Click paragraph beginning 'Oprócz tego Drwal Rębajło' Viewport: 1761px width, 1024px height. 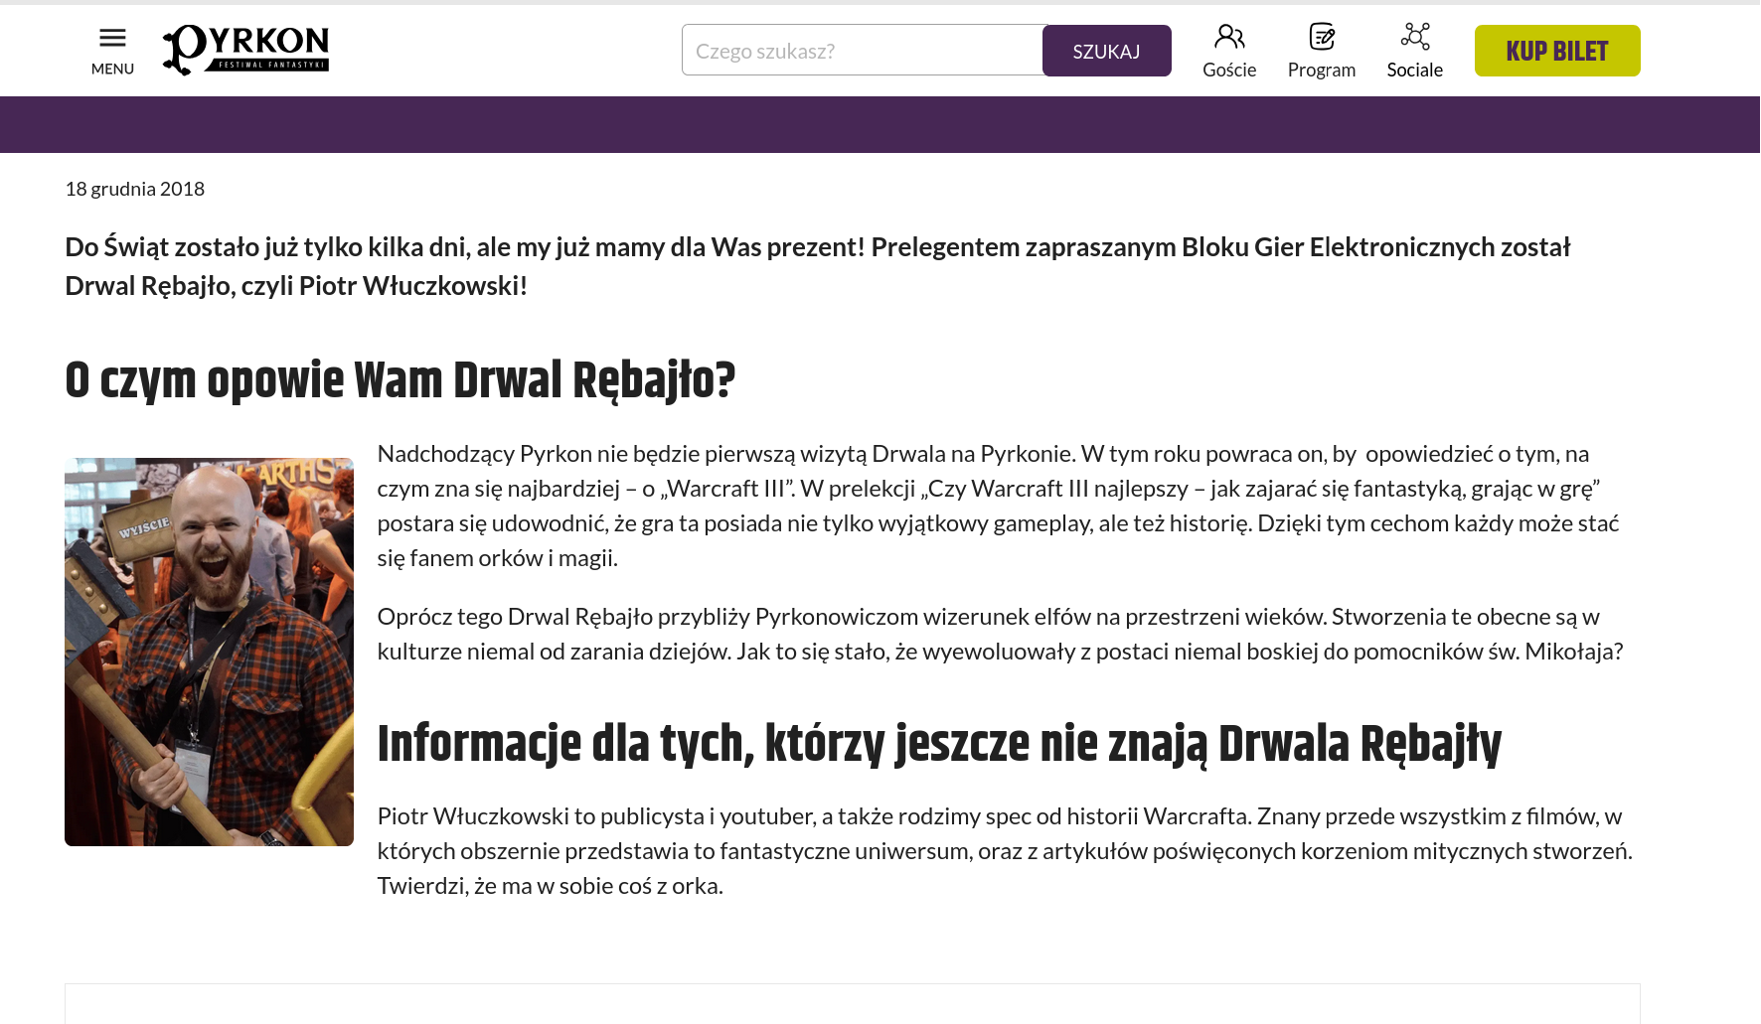(x=1000, y=634)
